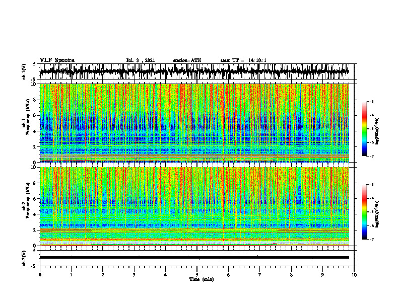Viewport: 399px width, 308px height.
Task: Click the date text "Jul 3, 2021"
Action: (x=141, y=60)
